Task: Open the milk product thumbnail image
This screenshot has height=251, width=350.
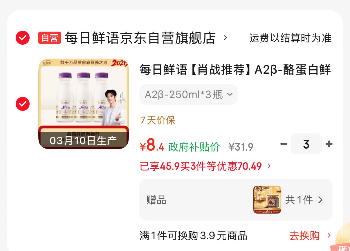Action: pos(84,104)
